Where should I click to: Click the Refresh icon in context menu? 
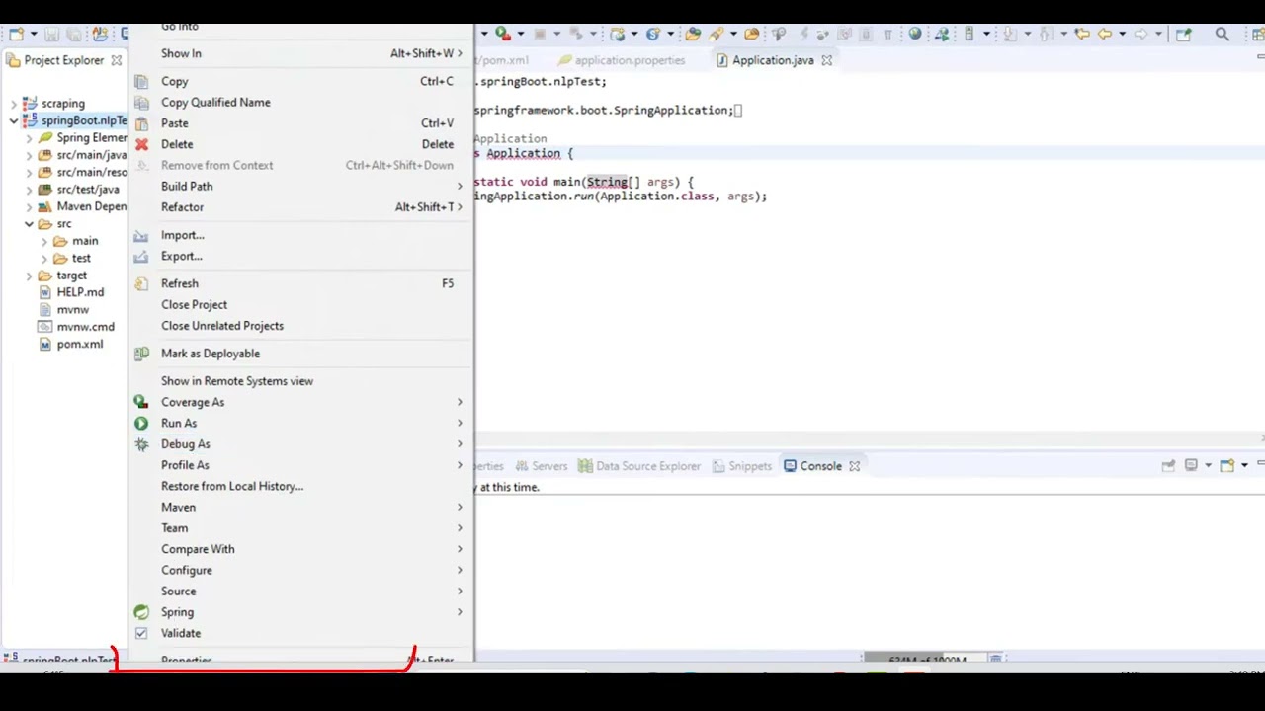pyautogui.click(x=141, y=283)
